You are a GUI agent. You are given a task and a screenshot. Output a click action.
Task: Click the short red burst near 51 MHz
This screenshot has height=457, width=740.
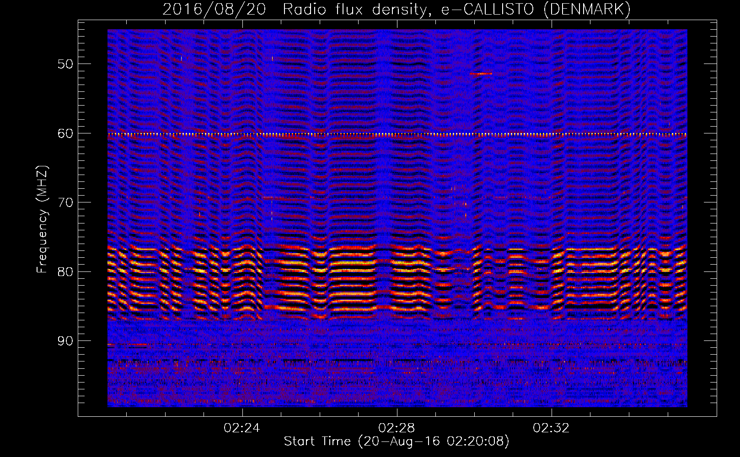481,74
